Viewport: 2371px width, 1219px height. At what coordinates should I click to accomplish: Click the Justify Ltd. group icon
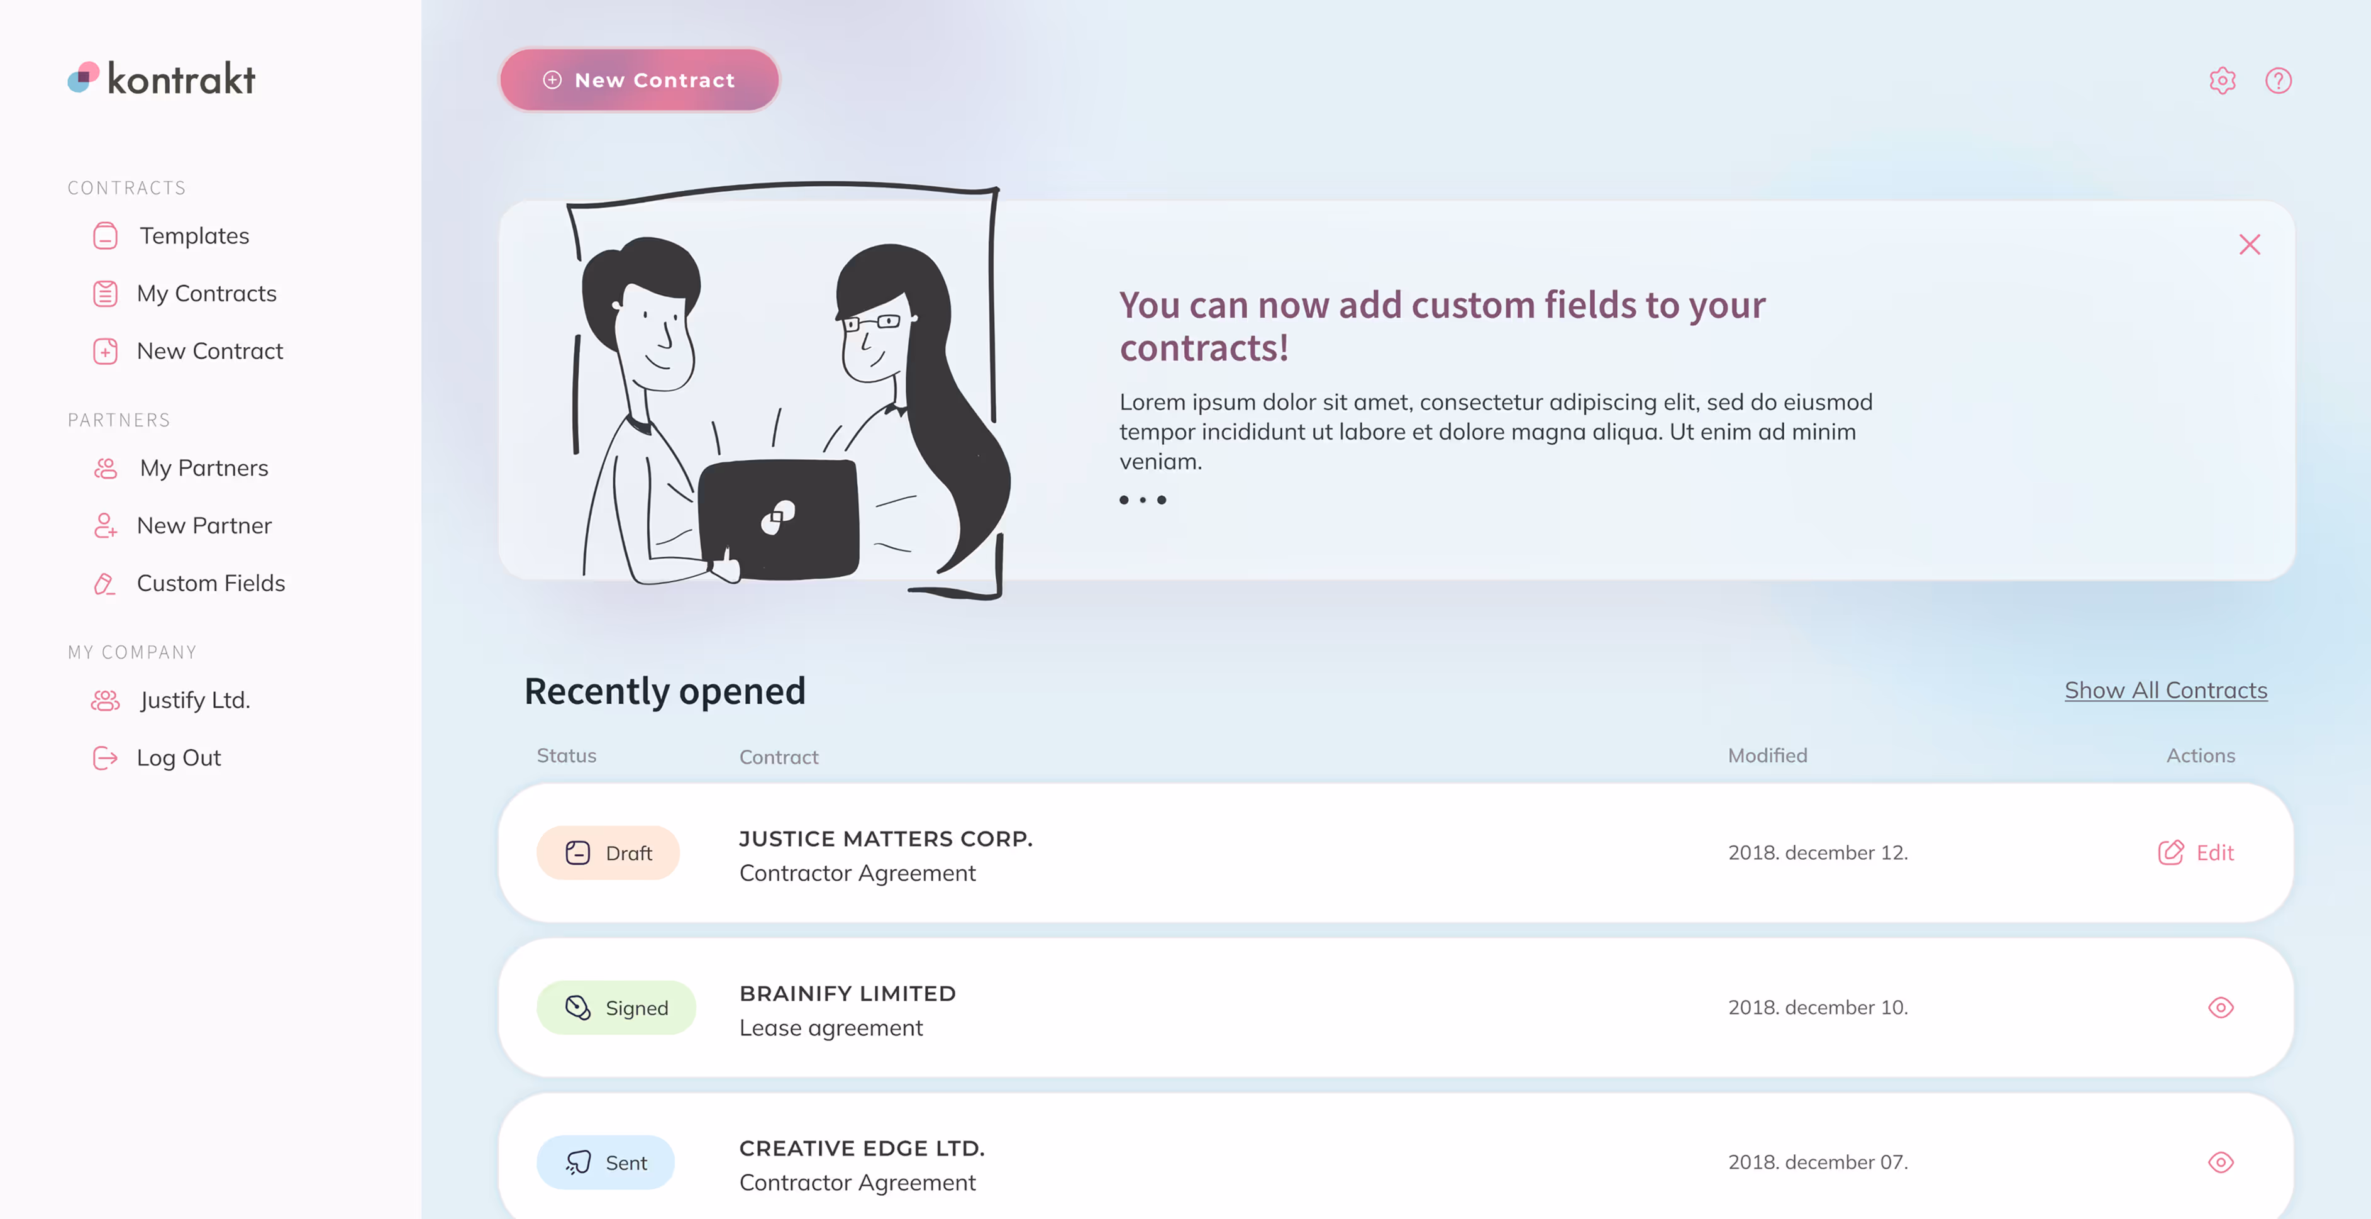(106, 701)
